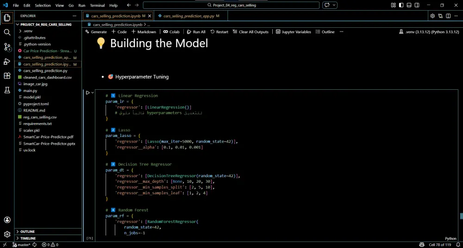Click the command center search box

tap(231, 5)
